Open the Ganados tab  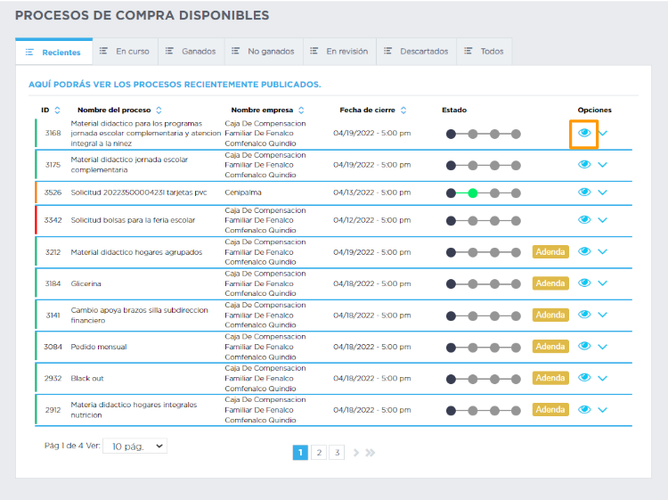pos(191,51)
